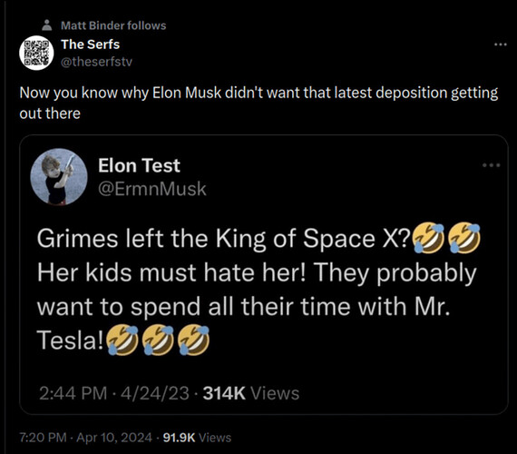Click the @theserfstv handle
517x454 pixels.
pos(96,62)
